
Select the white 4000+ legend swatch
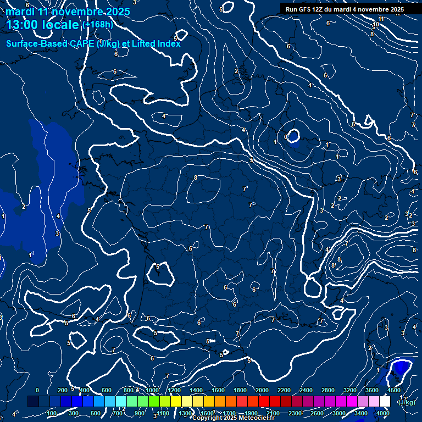pyautogui.click(x=385, y=401)
